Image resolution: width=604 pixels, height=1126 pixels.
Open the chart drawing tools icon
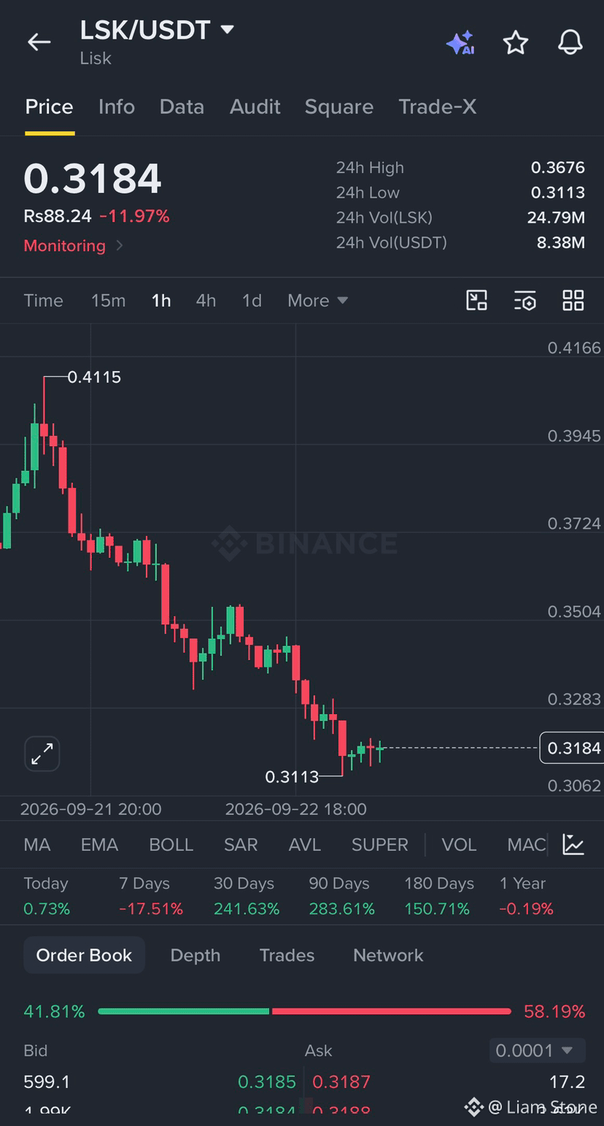click(476, 300)
